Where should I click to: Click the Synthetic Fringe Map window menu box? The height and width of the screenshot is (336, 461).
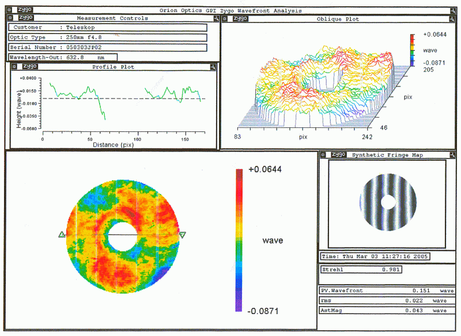coord(323,154)
